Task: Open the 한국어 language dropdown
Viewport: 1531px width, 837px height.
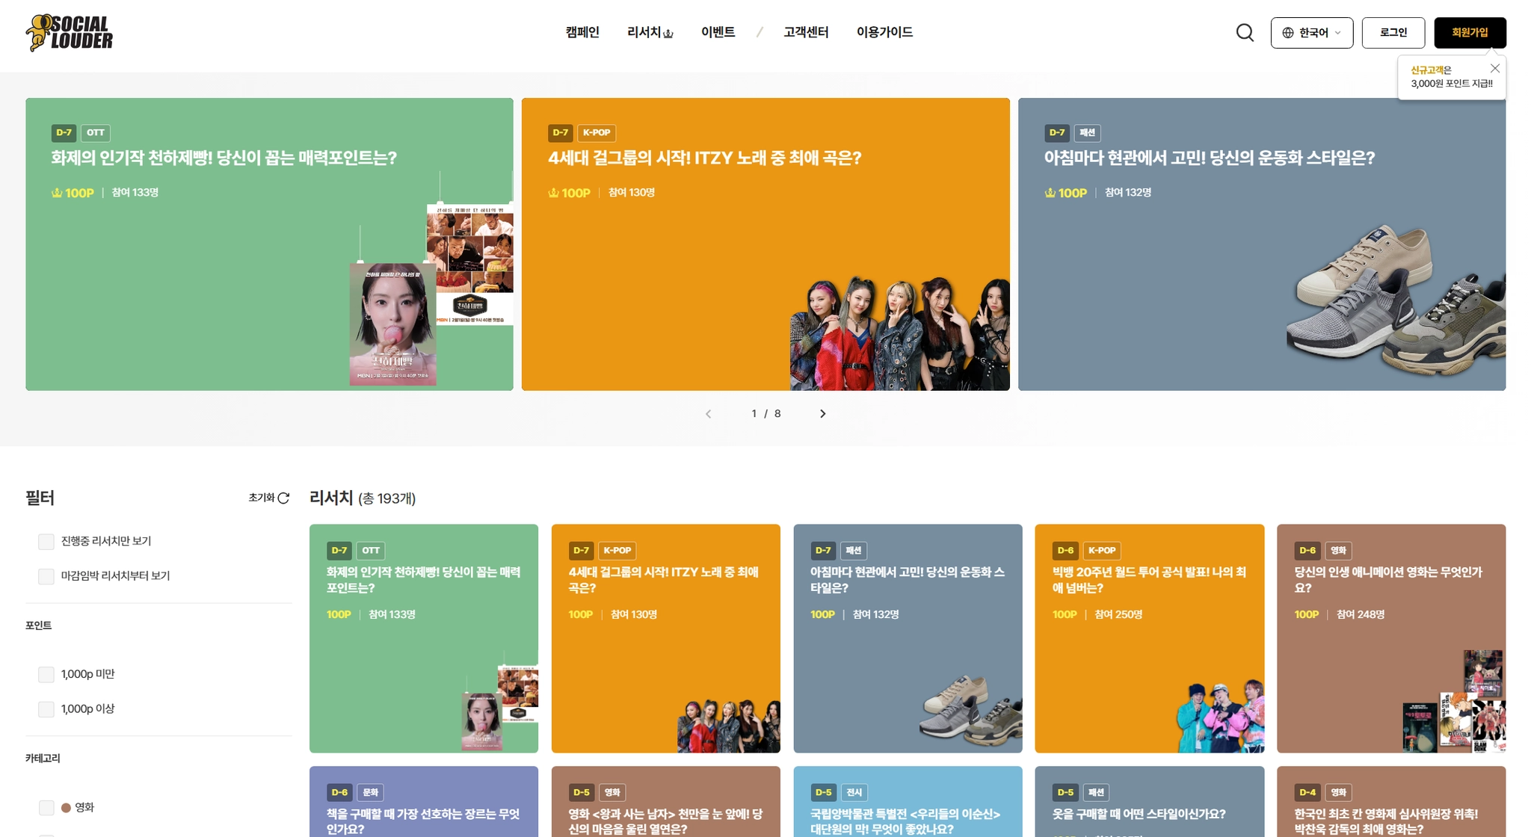Action: click(1312, 32)
